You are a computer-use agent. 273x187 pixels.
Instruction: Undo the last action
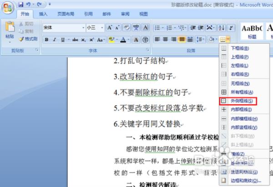coord(28,5)
